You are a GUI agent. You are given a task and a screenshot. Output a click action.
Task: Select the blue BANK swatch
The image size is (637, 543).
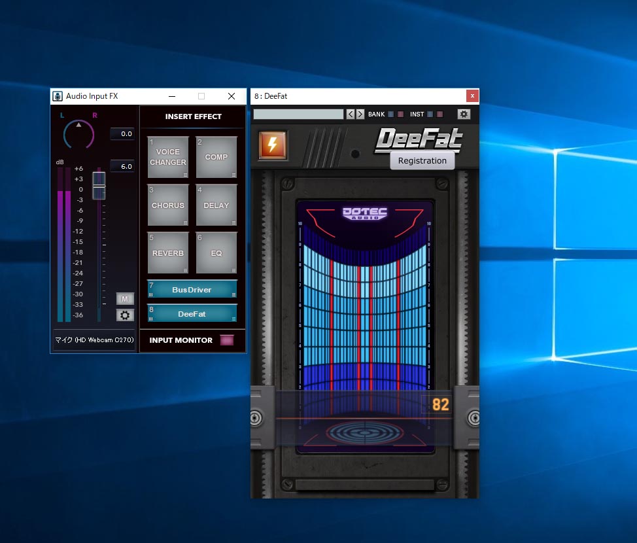click(391, 114)
